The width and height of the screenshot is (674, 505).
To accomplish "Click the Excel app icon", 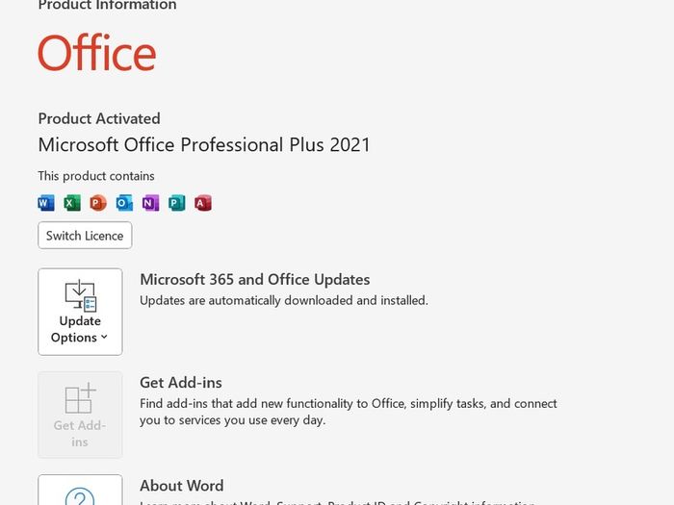I will [72, 203].
